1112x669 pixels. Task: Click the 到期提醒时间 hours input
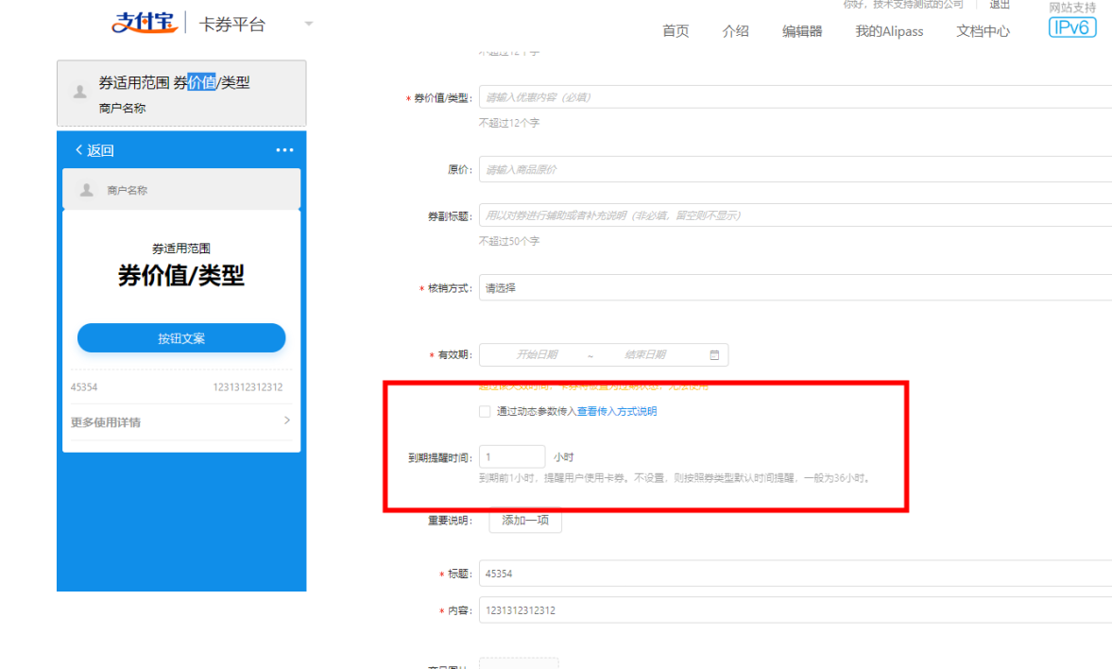[512, 457]
